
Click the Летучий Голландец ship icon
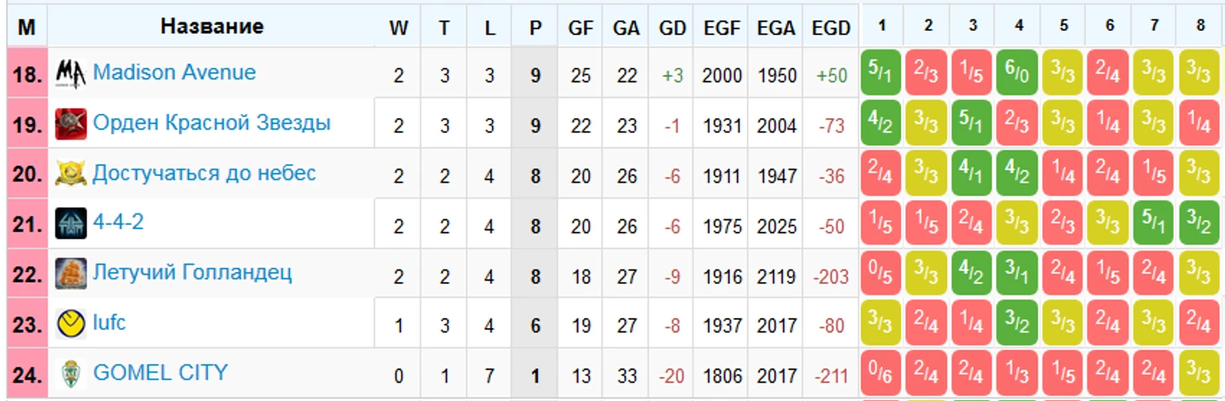(70, 274)
